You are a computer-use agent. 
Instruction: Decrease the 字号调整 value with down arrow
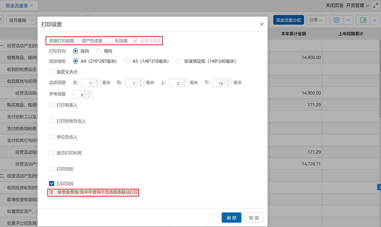89,96
